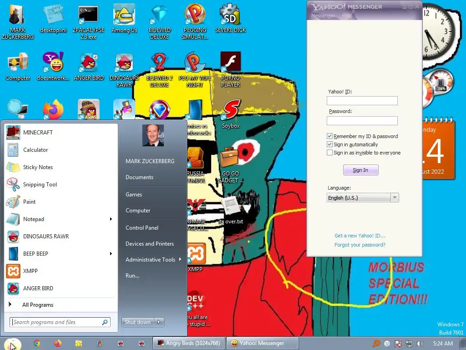Image resolution: width=466 pixels, height=350 pixels.
Task: Toggle Sign in automatically checkbox
Action: tap(329, 144)
